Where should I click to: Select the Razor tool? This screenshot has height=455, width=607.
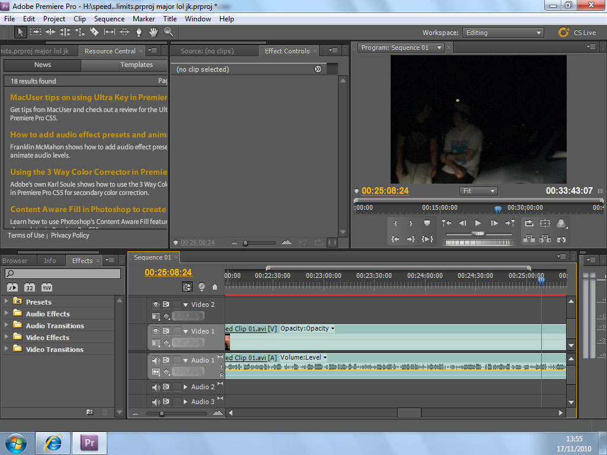click(94, 32)
